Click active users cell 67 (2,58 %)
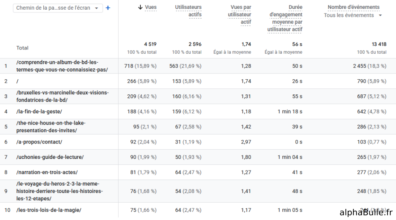The height and width of the screenshot is (220, 396). (188, 127)
